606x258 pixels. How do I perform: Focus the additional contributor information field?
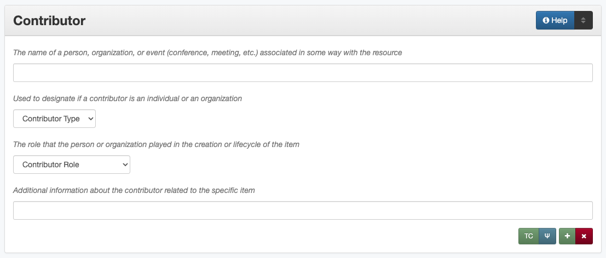coord(303,210)
